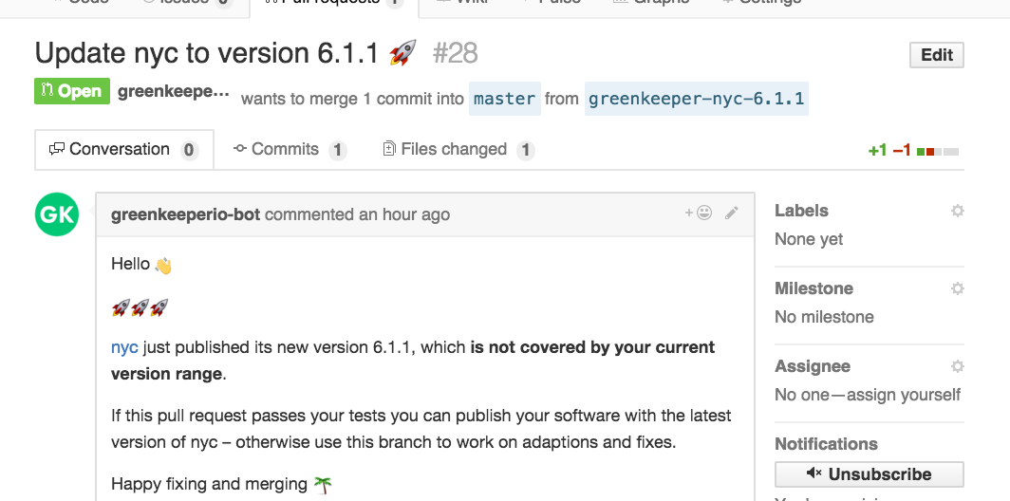Click the green Open status badge
This screenshot has width=1010, height=501.
point(72,91)
